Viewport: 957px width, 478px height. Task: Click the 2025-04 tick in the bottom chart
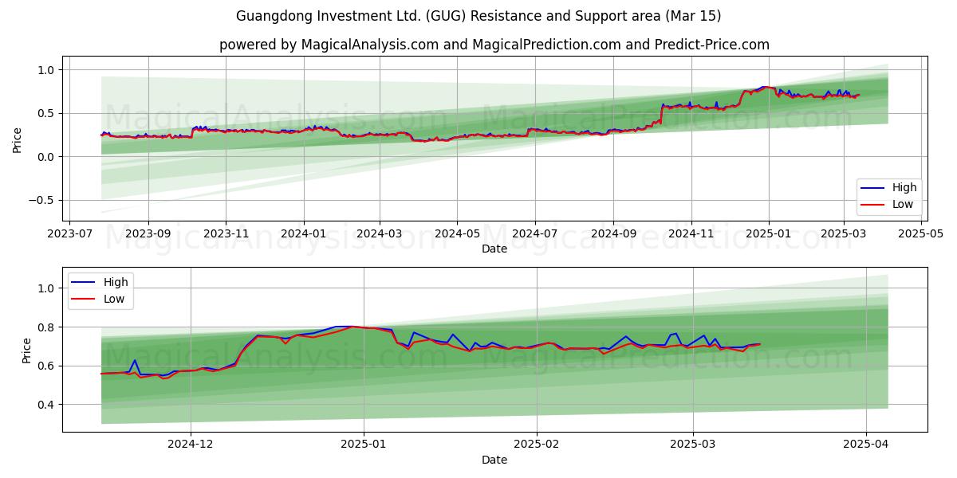(867, 445)
